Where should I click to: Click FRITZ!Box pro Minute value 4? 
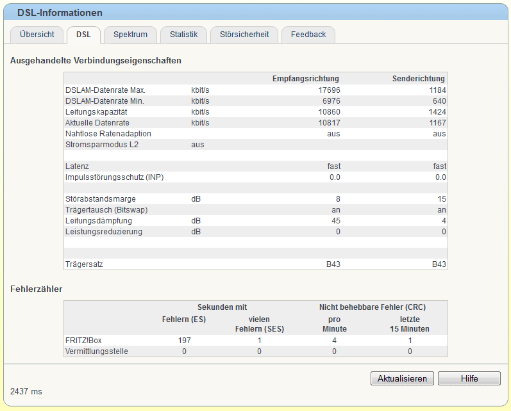coord(335,341)
